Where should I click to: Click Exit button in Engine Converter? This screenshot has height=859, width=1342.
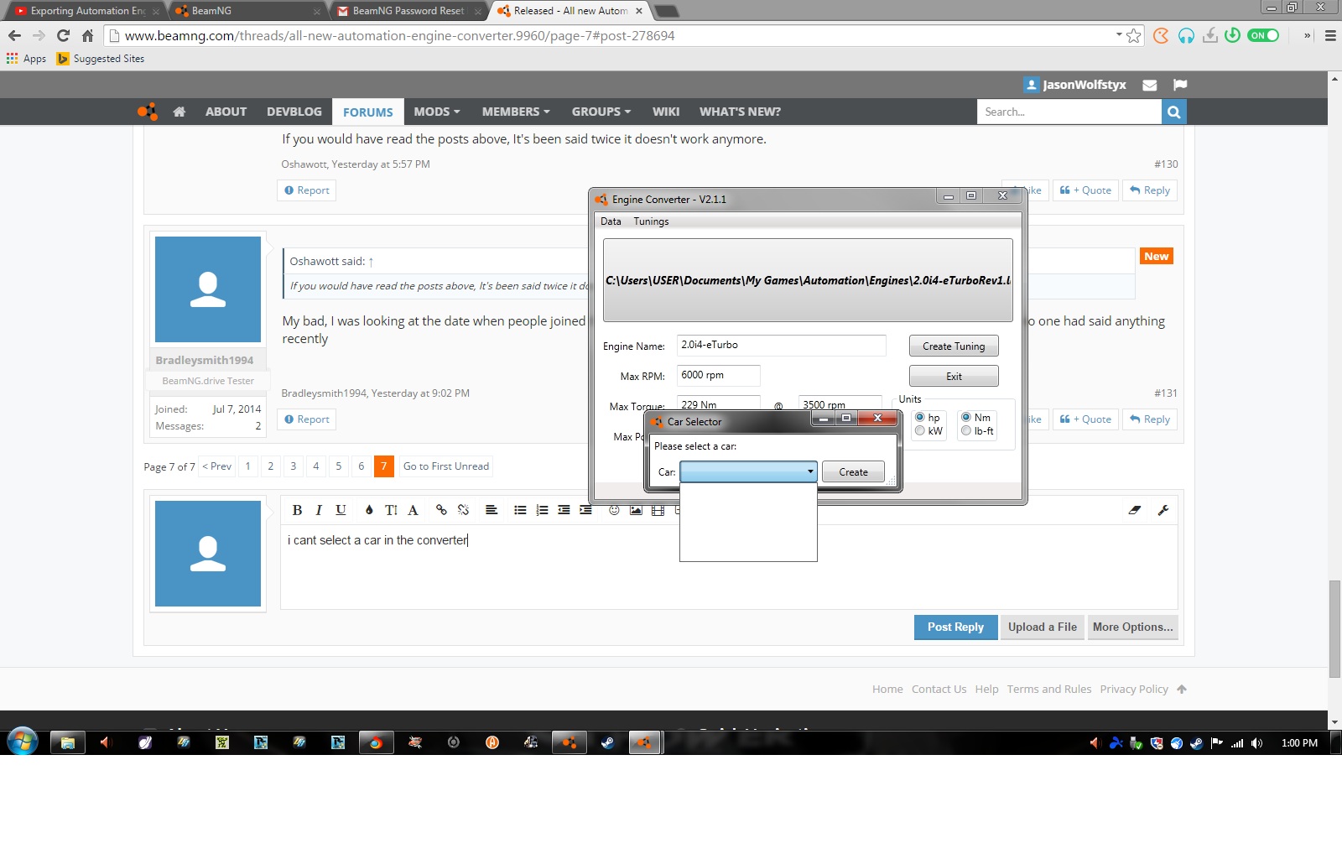click(x=954, y=376)
